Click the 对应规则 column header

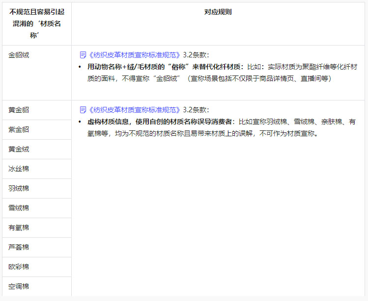pyautogui.click(x=218, y=12)
